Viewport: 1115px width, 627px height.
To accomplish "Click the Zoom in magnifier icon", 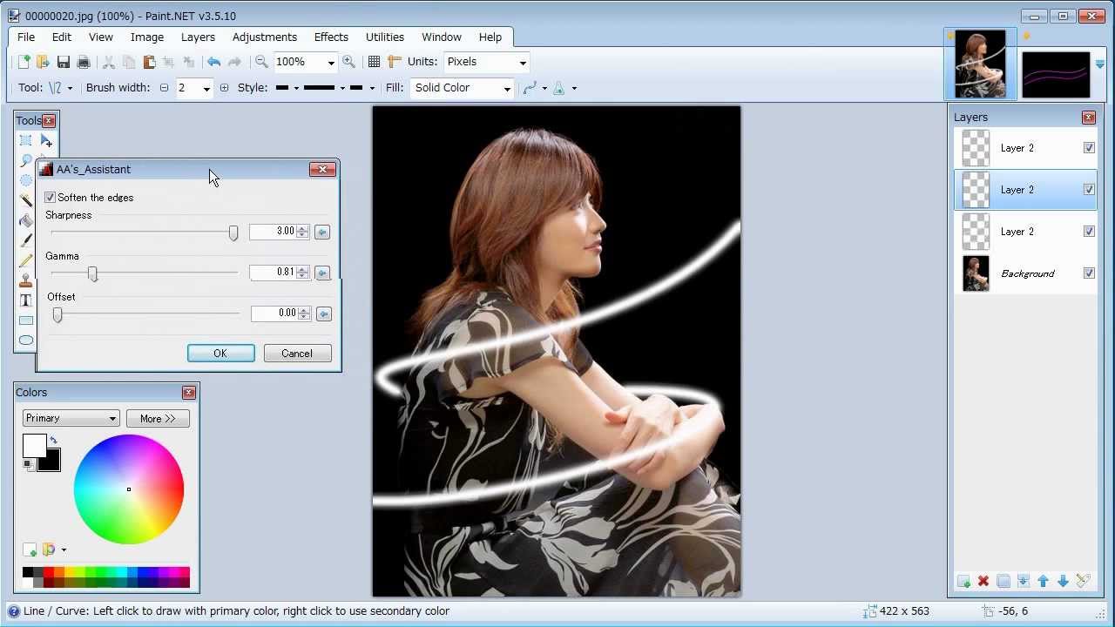I will tap(348, 62).
